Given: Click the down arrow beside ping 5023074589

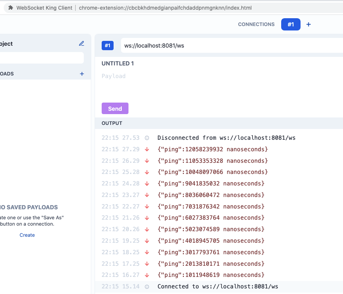Looking at the screenshot, I should [x=147, y=229].
